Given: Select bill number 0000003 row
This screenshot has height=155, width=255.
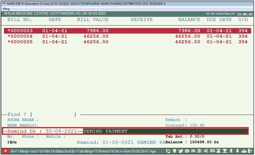Looking at the screenshot, I should 128,31.
